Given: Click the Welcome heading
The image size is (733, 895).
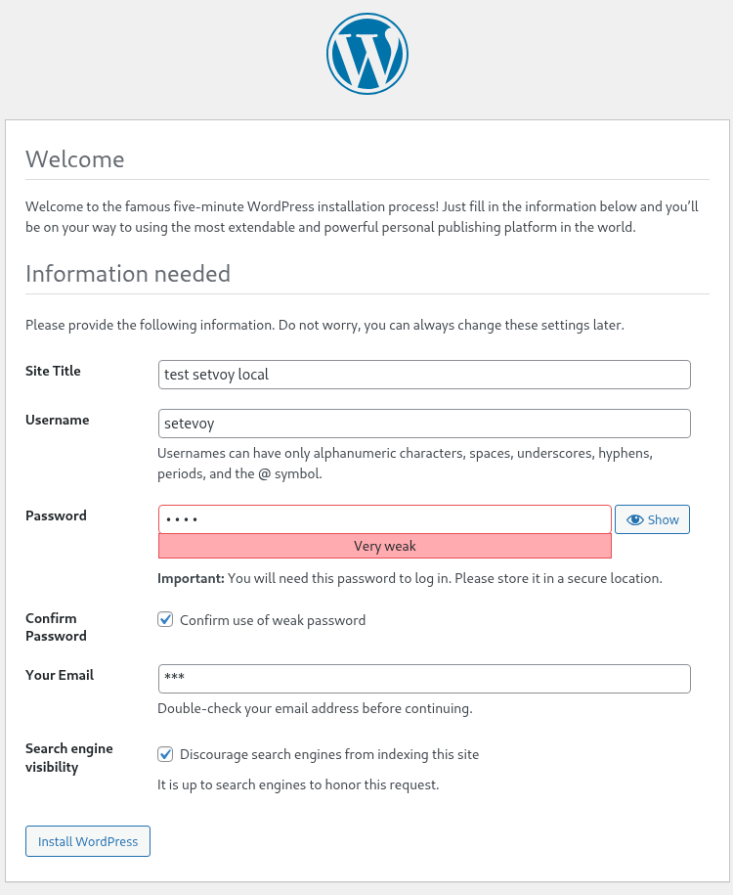Looking at the screenshot, I should [75, 159].
